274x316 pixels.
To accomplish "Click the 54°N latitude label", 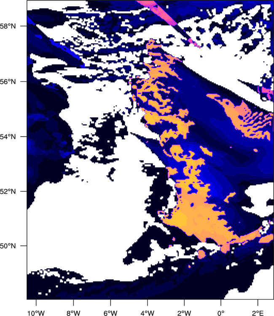I will [8, 137].
